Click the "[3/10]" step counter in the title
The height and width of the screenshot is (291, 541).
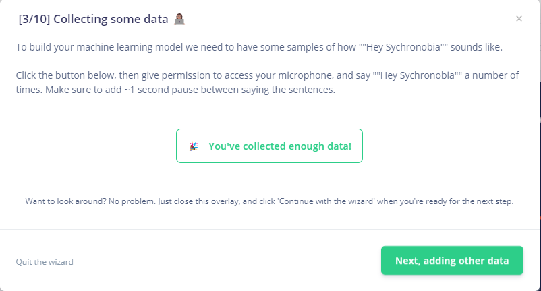click(x=34, y=19)
